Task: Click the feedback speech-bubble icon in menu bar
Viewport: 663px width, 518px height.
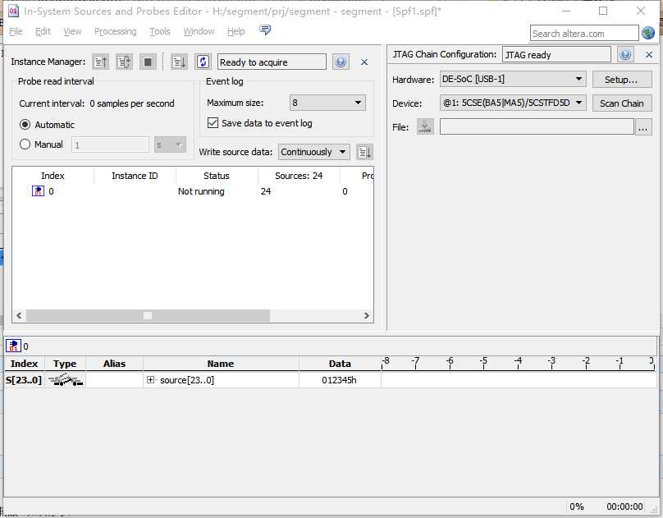Action: (x=265, y=30)
